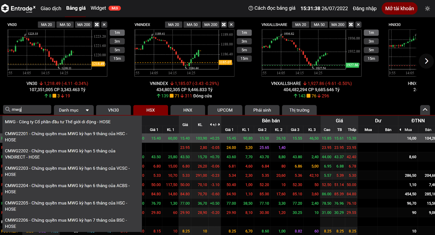Image resolution: width=435 pixels, height=235 pixels.
Task: Toggle MA 20 on the VNXALLSHARE chart
Action: 301,25
